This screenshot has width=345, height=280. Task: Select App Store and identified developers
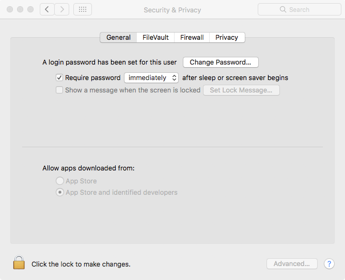point(59,192)
